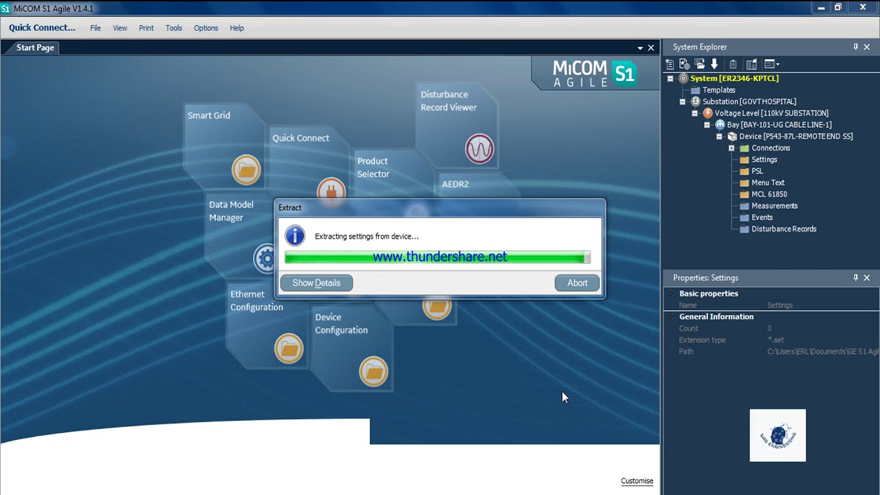
Task: Collapse the Basic properties section
Action: 671,294
